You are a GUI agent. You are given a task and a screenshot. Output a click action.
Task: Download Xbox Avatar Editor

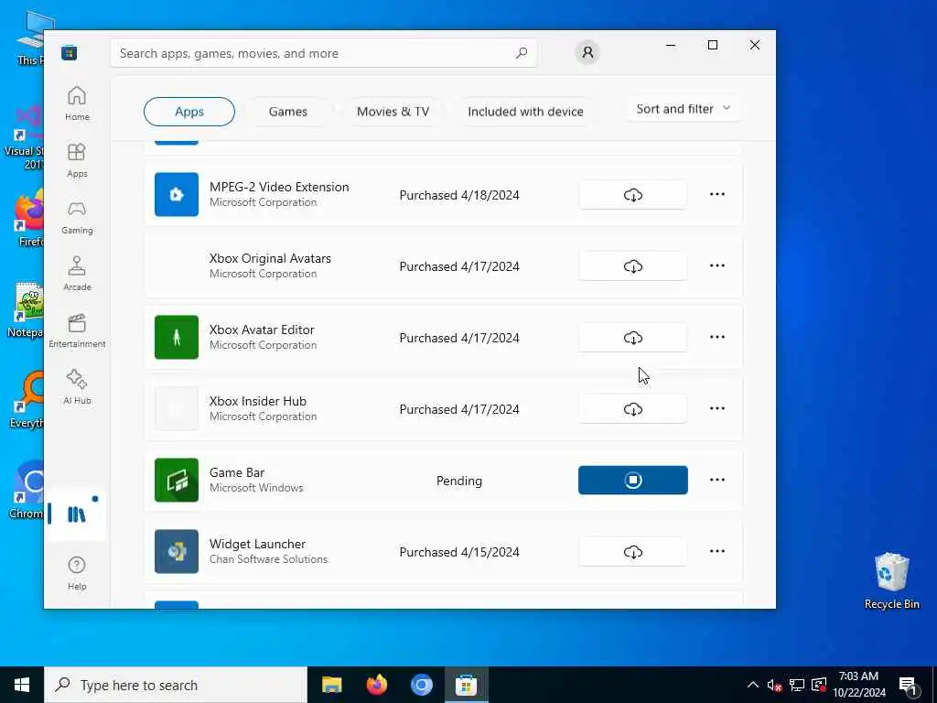(x=633, y=338)
